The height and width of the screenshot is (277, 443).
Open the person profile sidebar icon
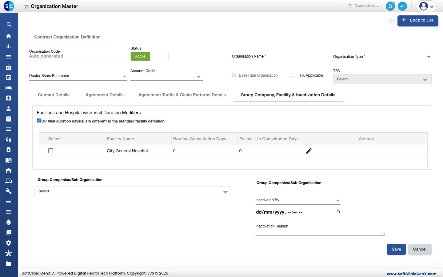[9, 108]
